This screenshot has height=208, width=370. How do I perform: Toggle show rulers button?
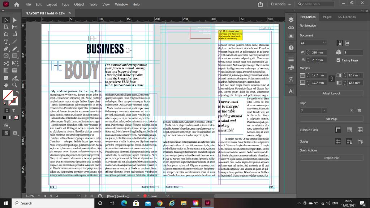coord(338,130)
